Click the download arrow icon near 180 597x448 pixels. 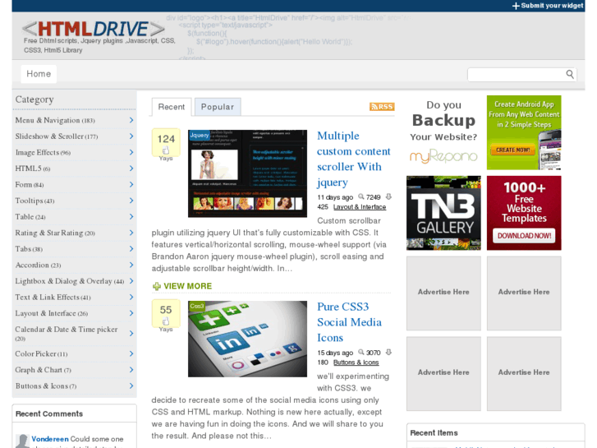(388, 353)
